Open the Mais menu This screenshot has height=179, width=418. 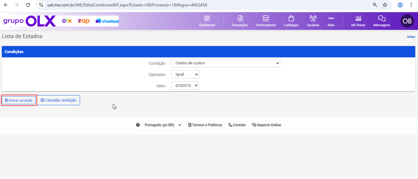pos(331,21)
